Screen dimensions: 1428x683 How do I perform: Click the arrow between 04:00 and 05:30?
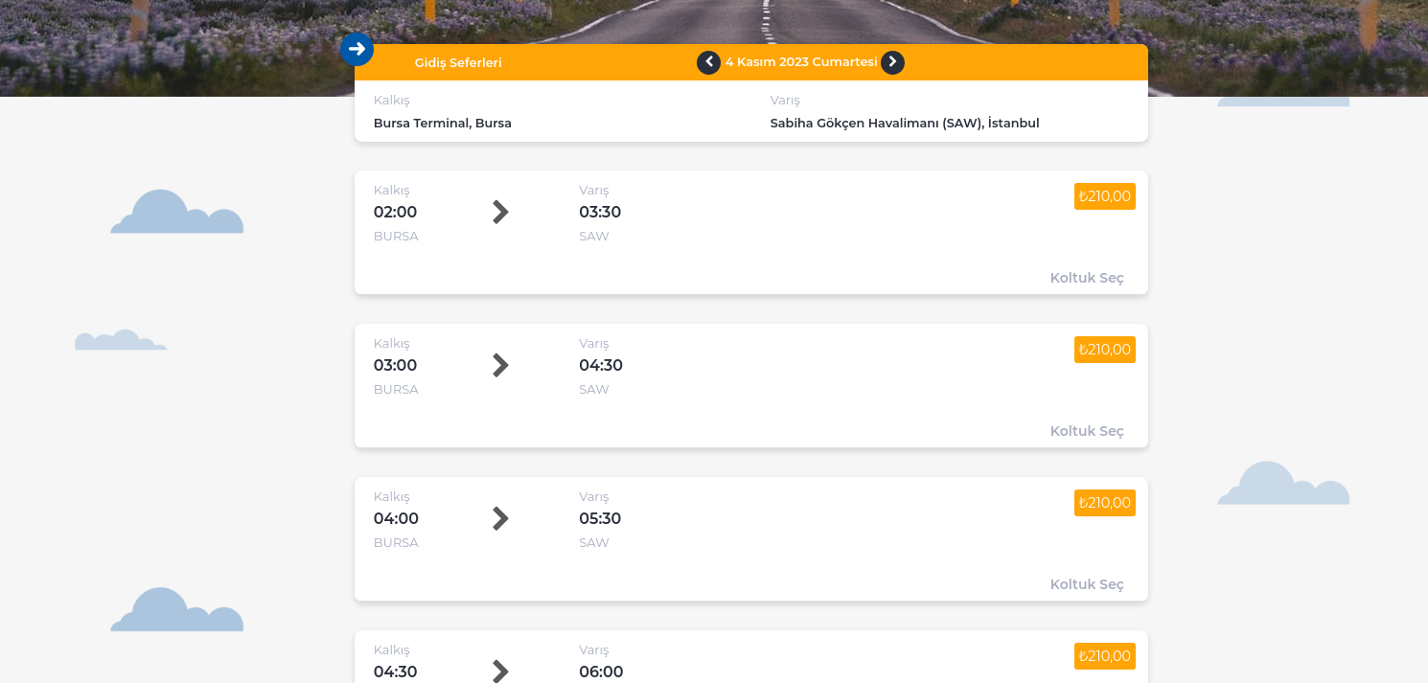(x=500, y=518)
